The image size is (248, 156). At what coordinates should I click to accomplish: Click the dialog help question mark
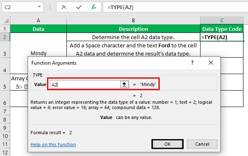[192, 63]
